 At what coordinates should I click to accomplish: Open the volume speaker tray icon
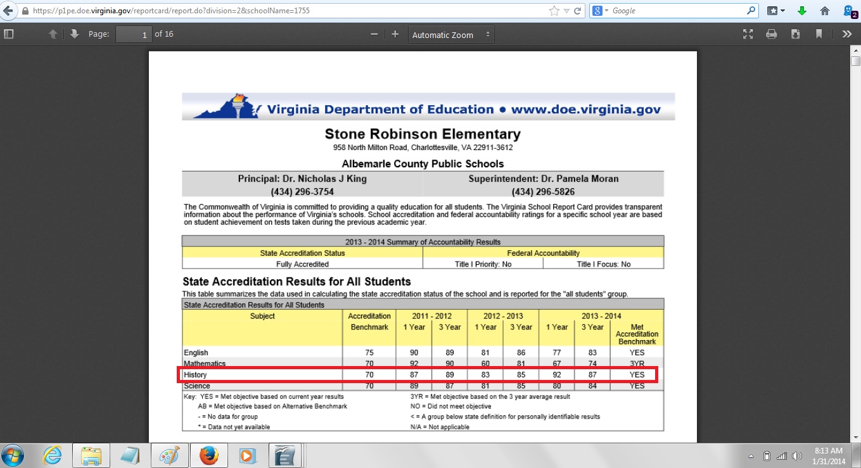[x=796, y=456]
